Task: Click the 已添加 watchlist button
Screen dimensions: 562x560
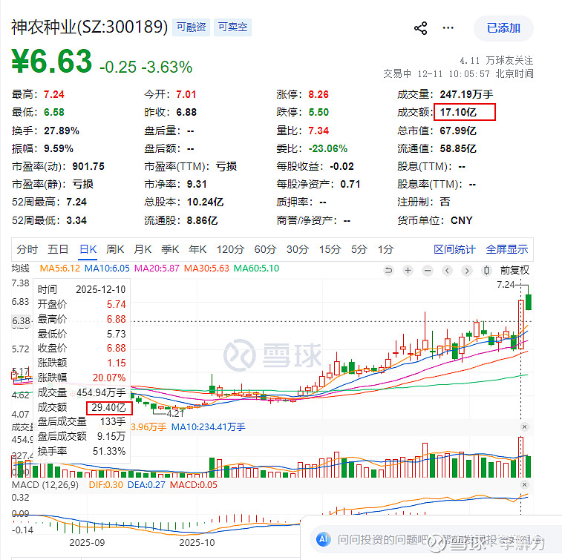Action: (503, 28)
